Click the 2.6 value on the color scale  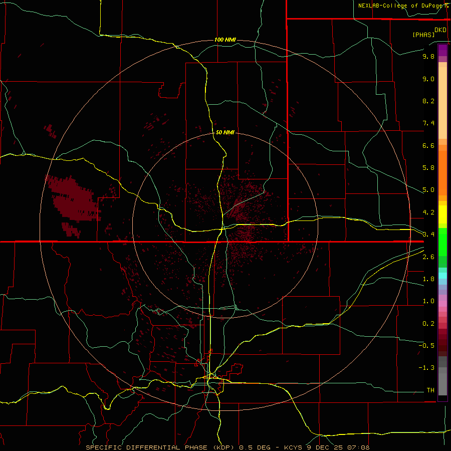(428, 257)
